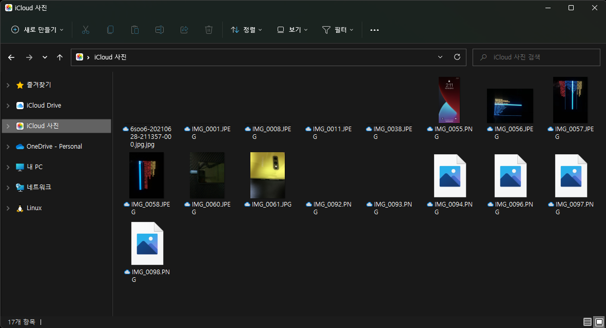Expand the address bar history dropdown
Screen dimensions: 606x328
pyautogui.click(x=440, y=57)
